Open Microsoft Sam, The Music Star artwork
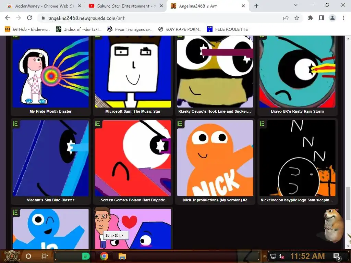 click(133, 72)
